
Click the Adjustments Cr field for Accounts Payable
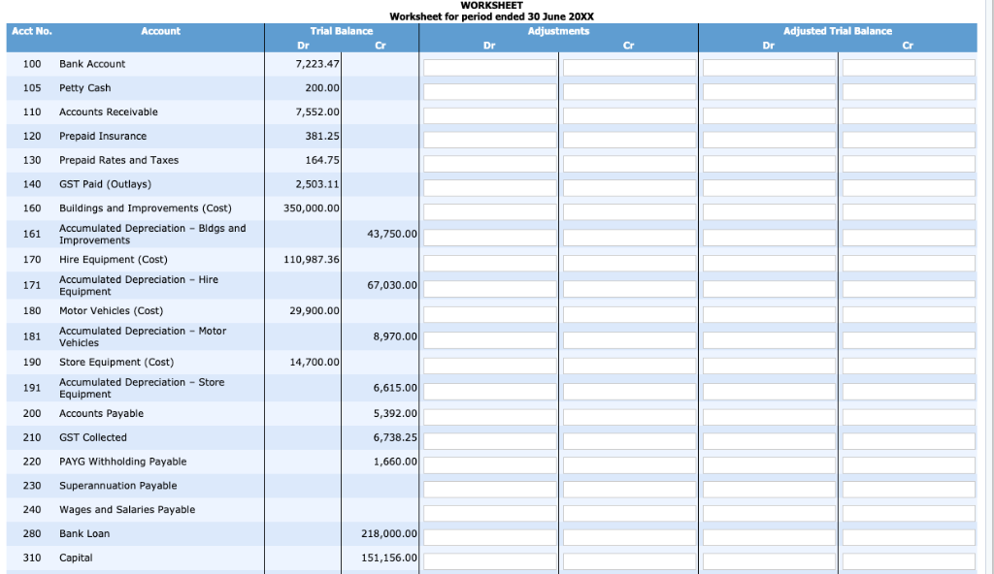pos(629,415)
